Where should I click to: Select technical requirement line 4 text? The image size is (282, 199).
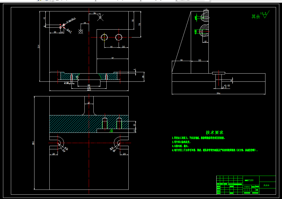tap(215, 150)
